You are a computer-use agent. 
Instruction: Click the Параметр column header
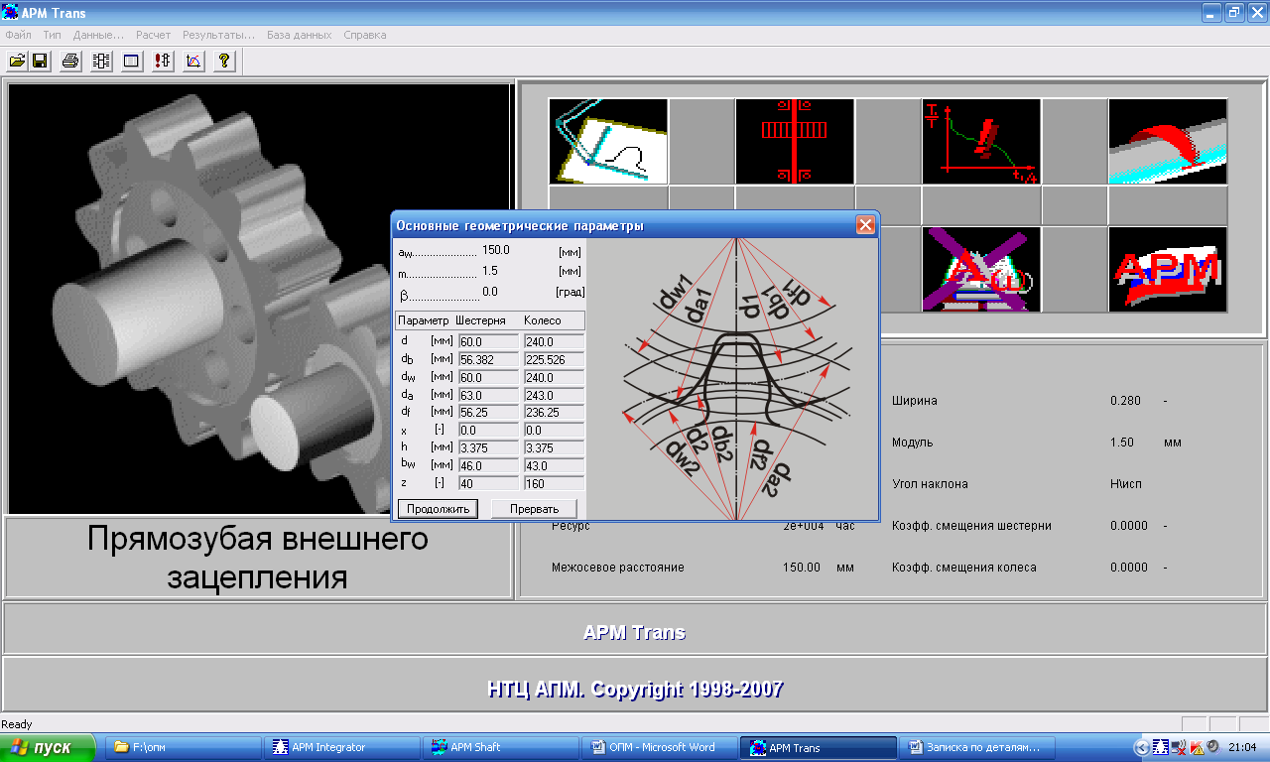pyautogui.click(x=424, y=320)
